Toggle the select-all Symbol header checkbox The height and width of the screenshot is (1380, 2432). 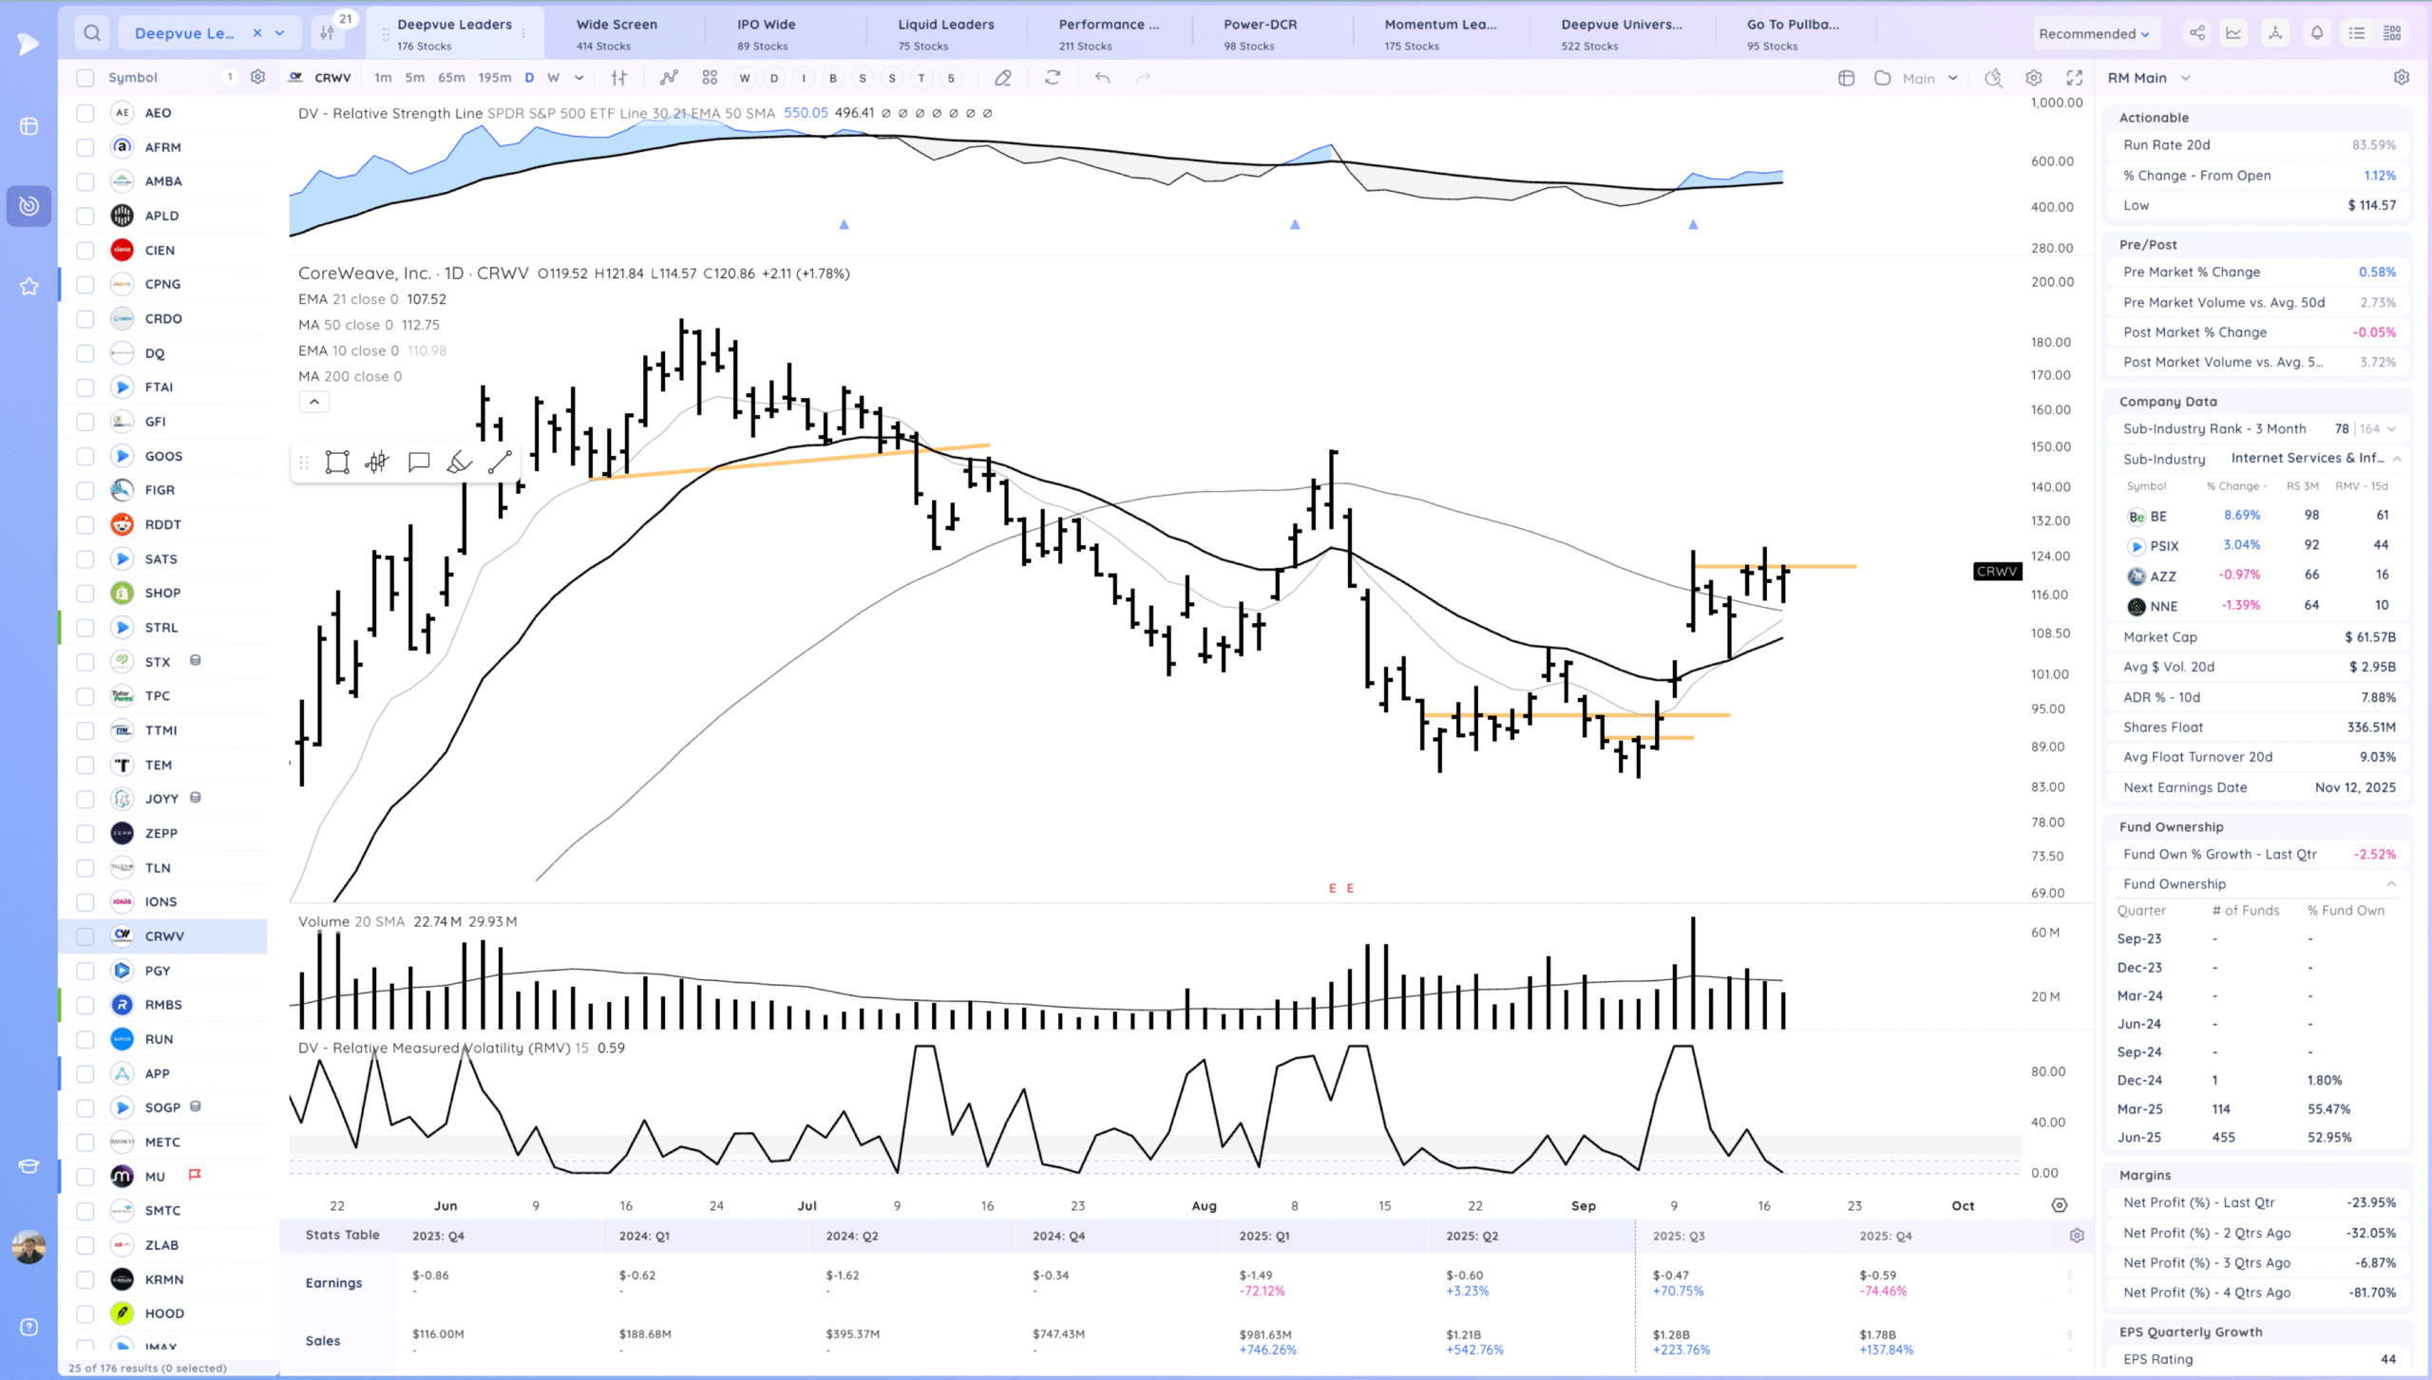tap(85, 78)
